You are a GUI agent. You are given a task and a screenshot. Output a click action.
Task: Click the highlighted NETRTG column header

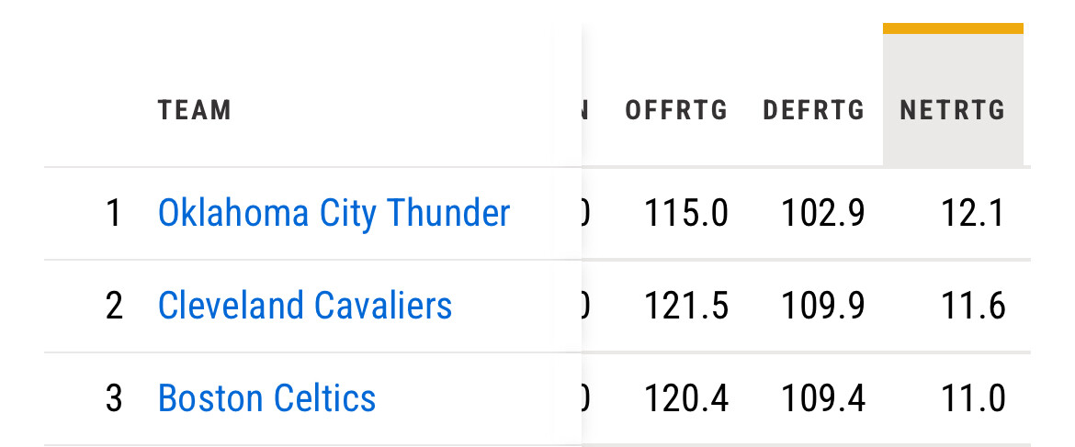953,111
